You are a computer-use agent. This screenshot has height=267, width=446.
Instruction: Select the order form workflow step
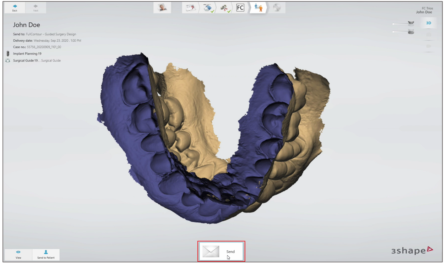pyautogui.click(x=189, y=8)
